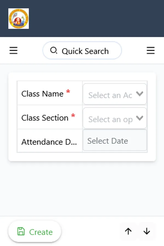Open the right hamburger options menu
Image resolution: width=164 pixels, height=246 pixels.
151,51
